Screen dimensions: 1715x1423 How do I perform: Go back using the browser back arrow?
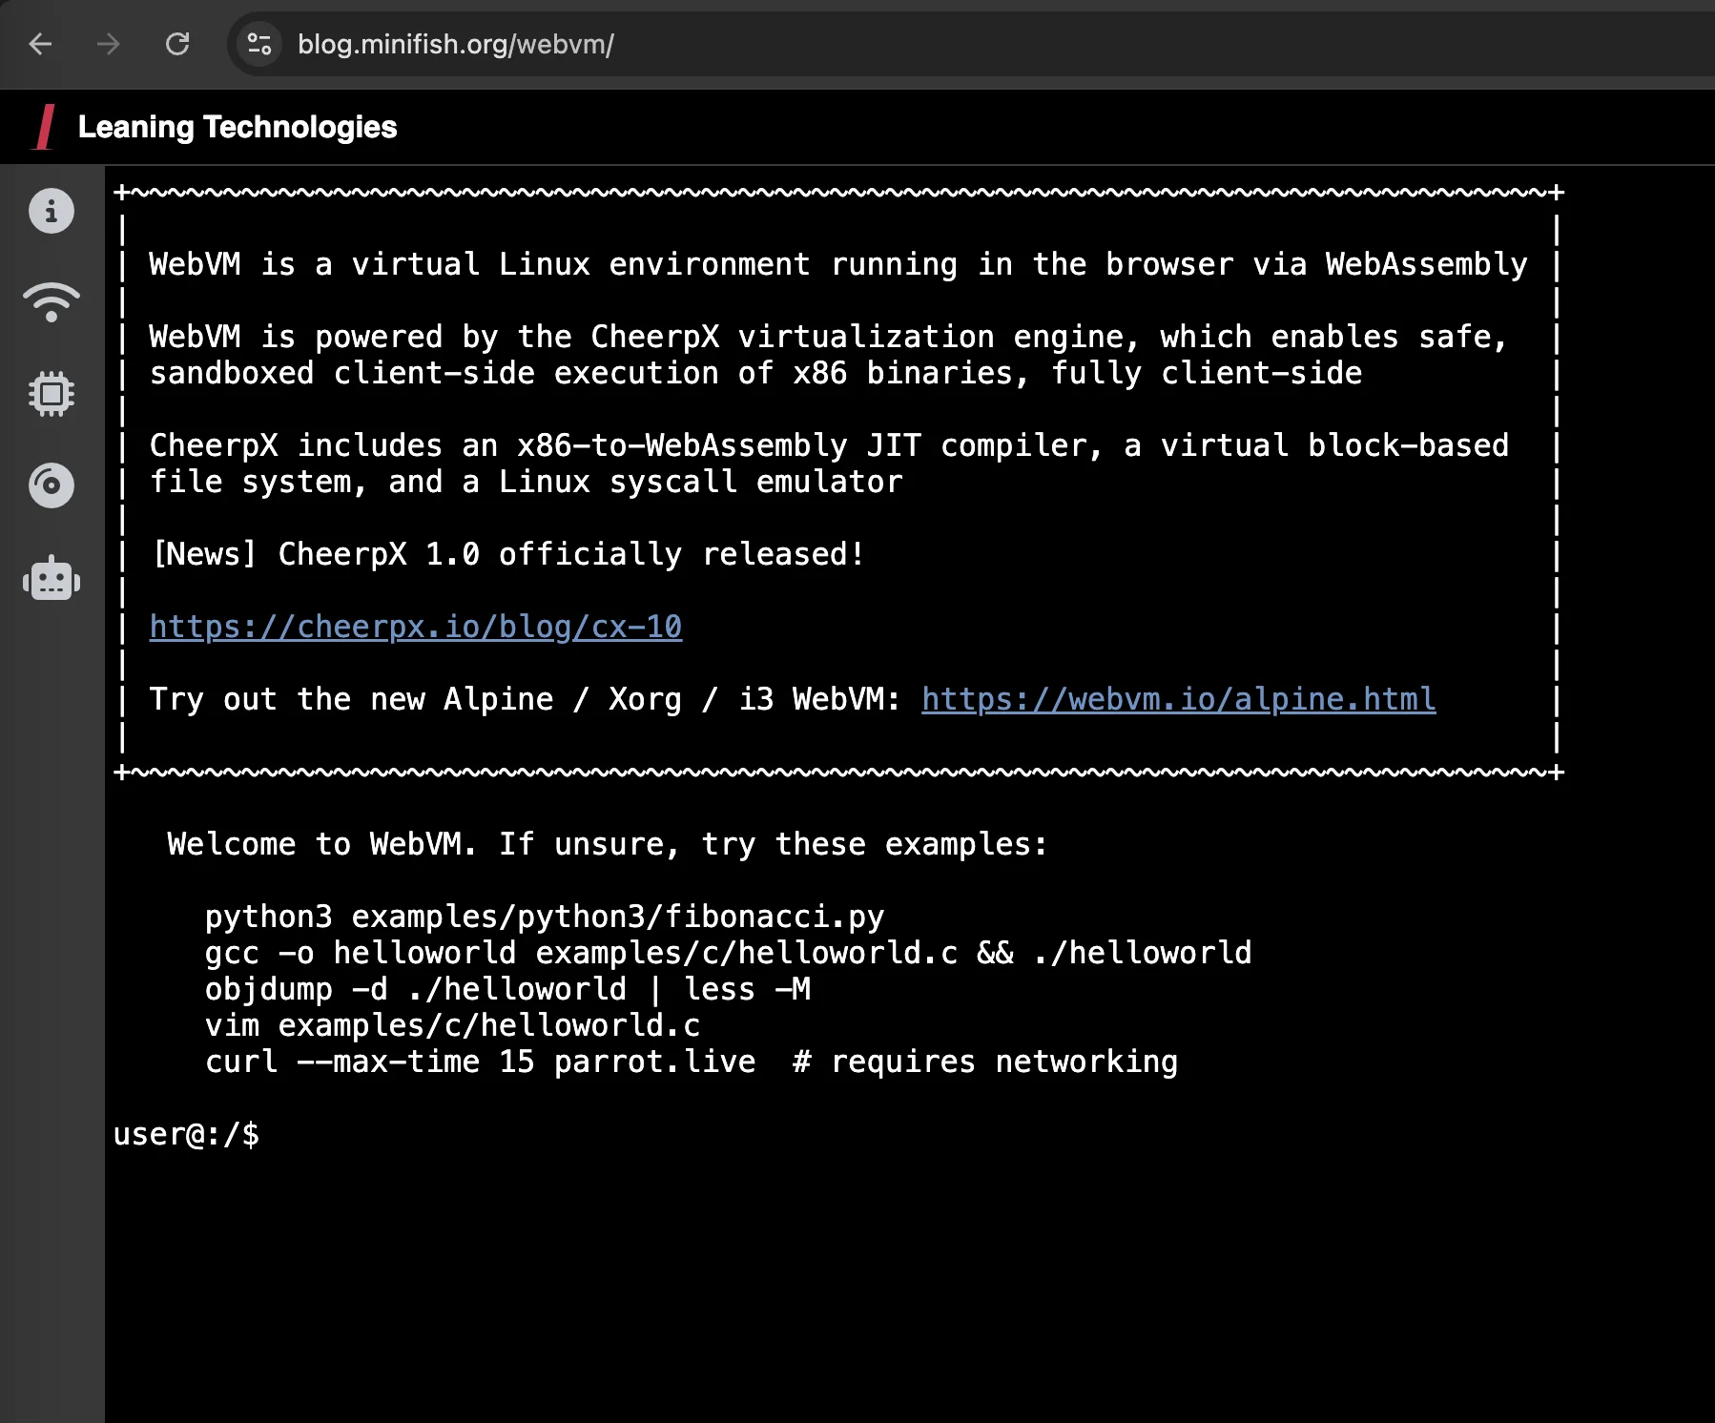(x=40, y=44)
